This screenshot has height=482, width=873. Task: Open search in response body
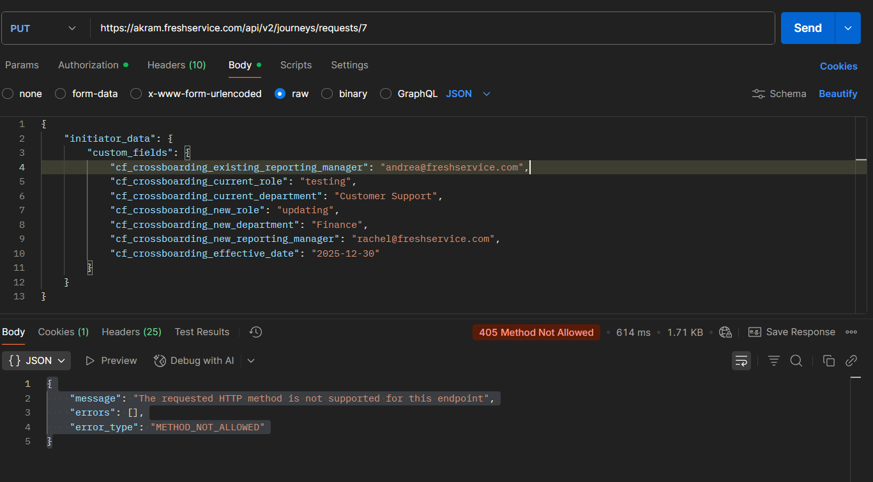(x=796, y=361)
